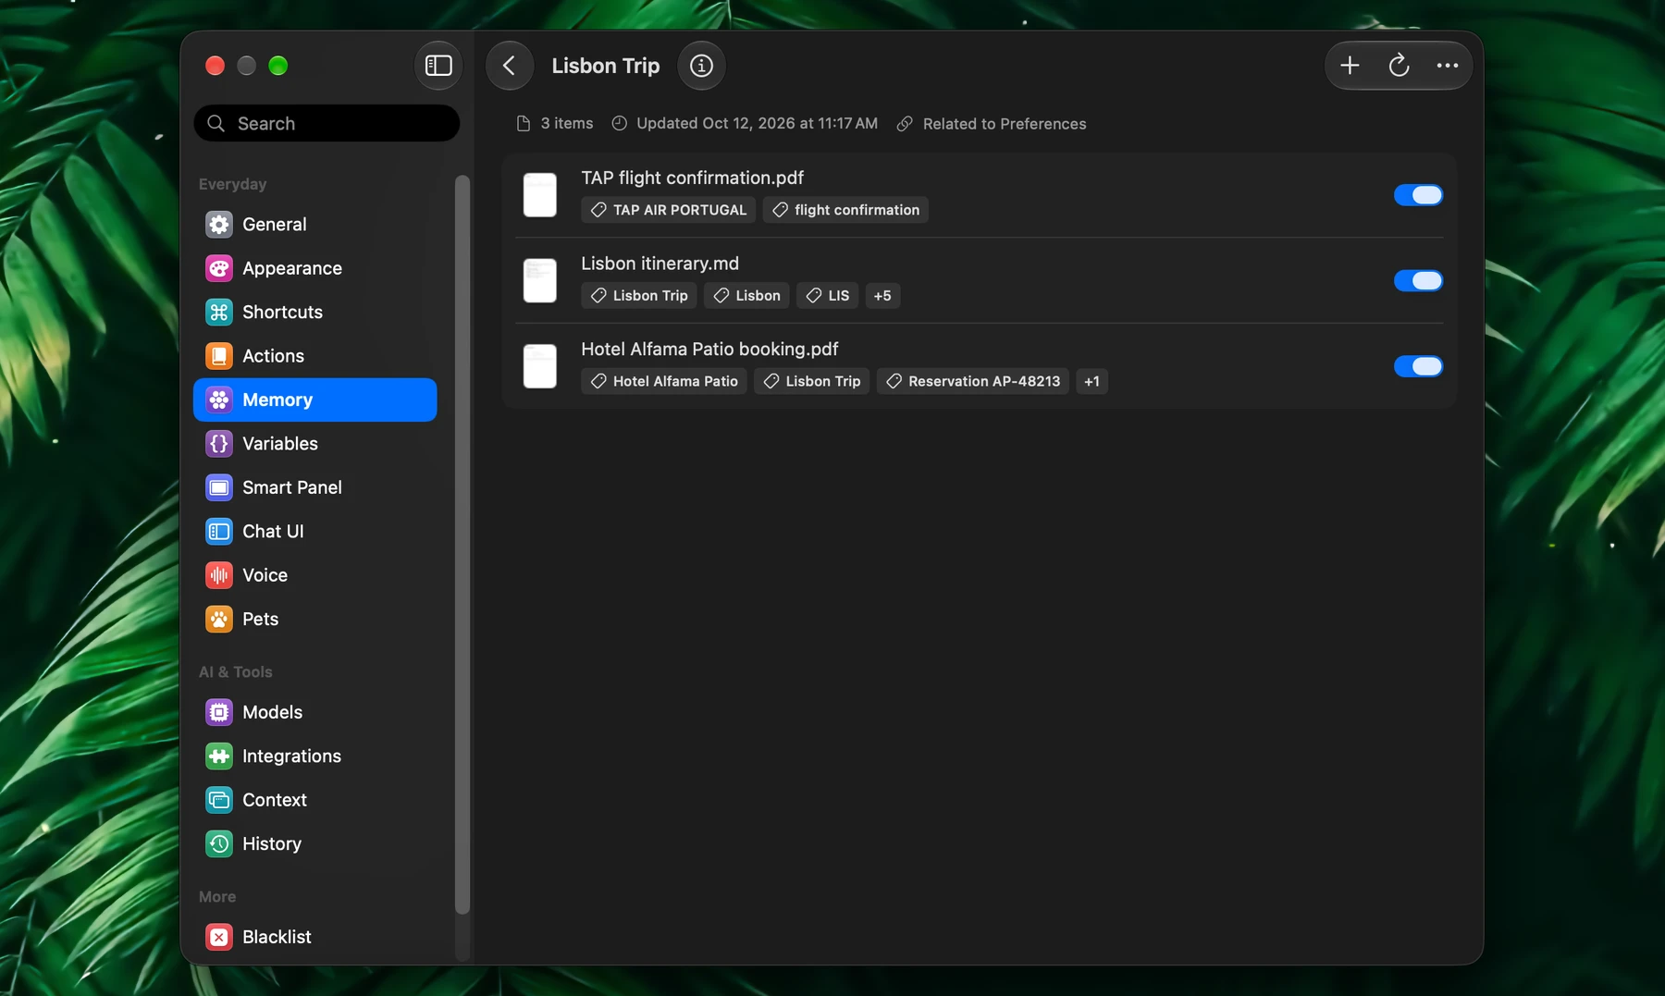The image size is (1665, 996).
Task: Toggle the sidebar visibility button
Action: tap(438, 66)
